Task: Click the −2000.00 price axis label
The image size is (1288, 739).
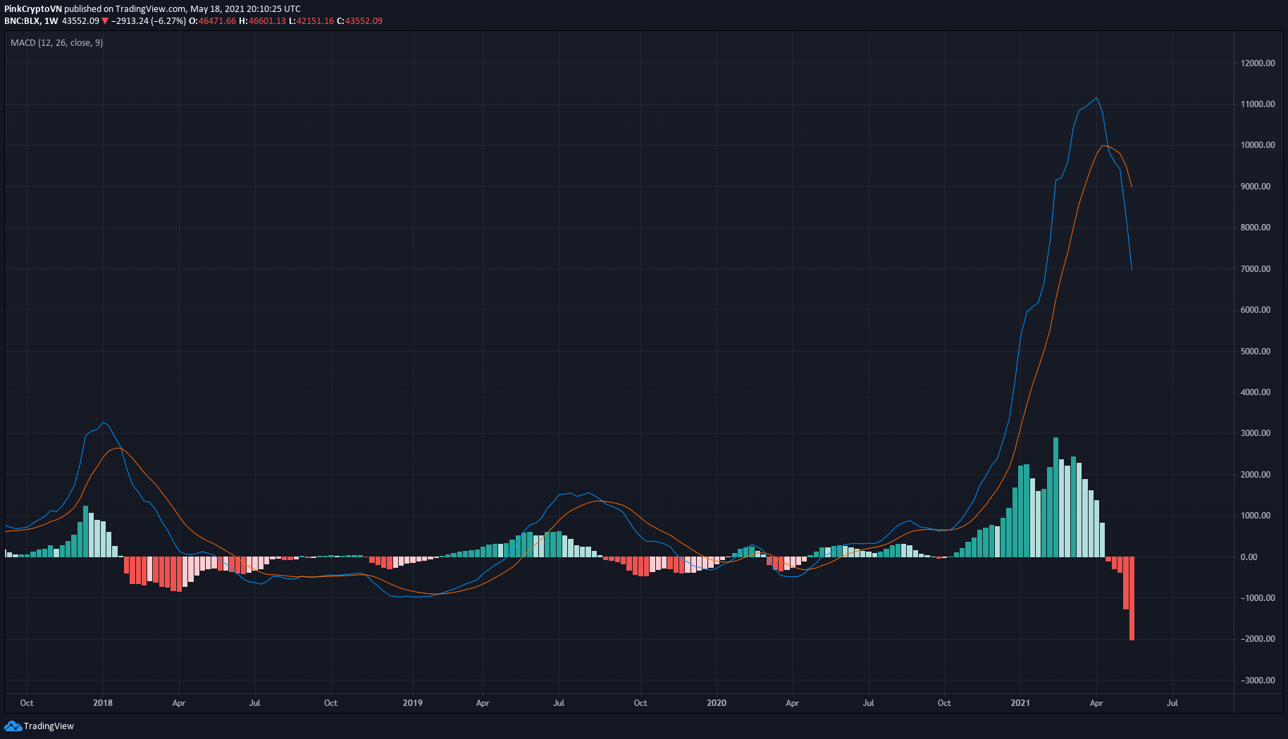Action: tap(1258, 639)
